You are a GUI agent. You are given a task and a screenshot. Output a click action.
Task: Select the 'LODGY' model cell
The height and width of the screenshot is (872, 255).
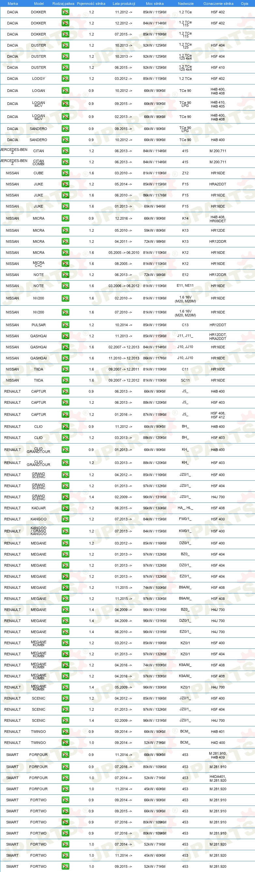pos(38,79)
